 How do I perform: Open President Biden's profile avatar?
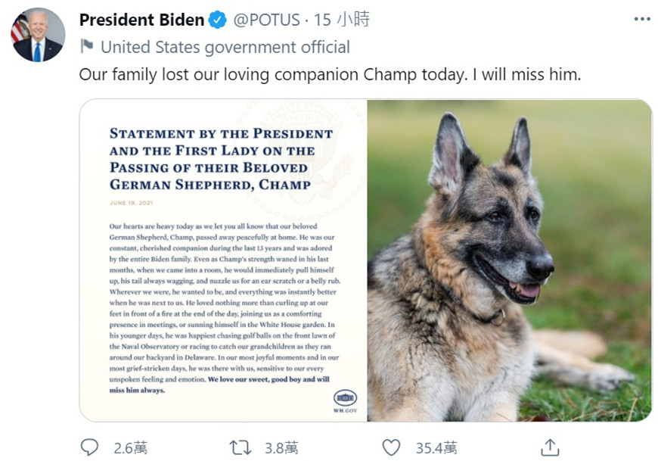coord(38,35)
